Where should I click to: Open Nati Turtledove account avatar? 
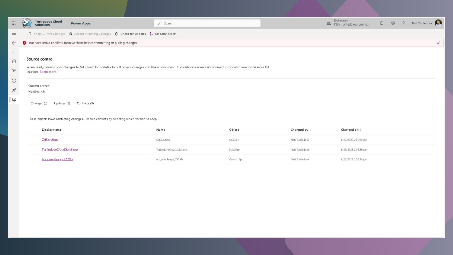(438, 23)
